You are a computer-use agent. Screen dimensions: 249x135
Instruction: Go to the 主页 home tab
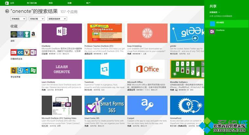point(12,3)
